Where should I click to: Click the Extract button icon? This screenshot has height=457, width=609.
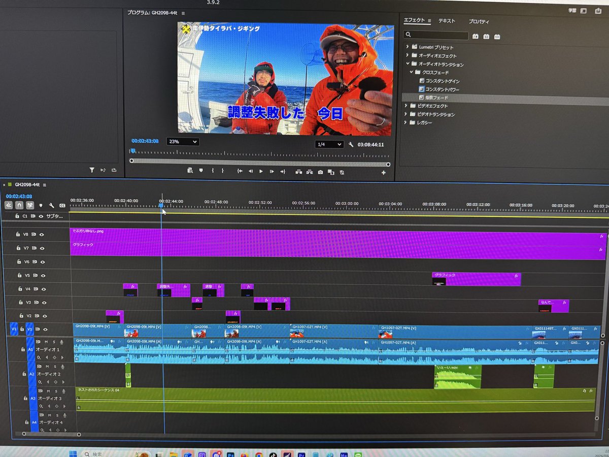[309, 172]
